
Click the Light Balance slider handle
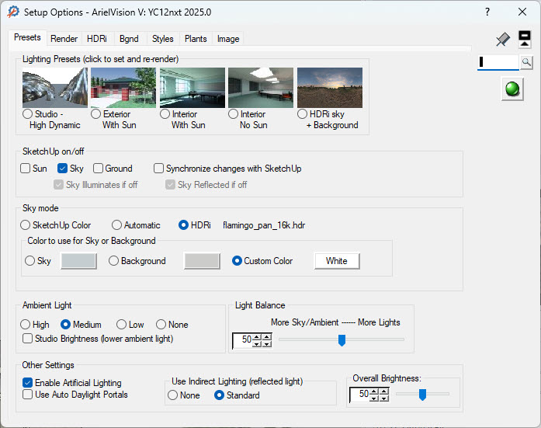342,340
